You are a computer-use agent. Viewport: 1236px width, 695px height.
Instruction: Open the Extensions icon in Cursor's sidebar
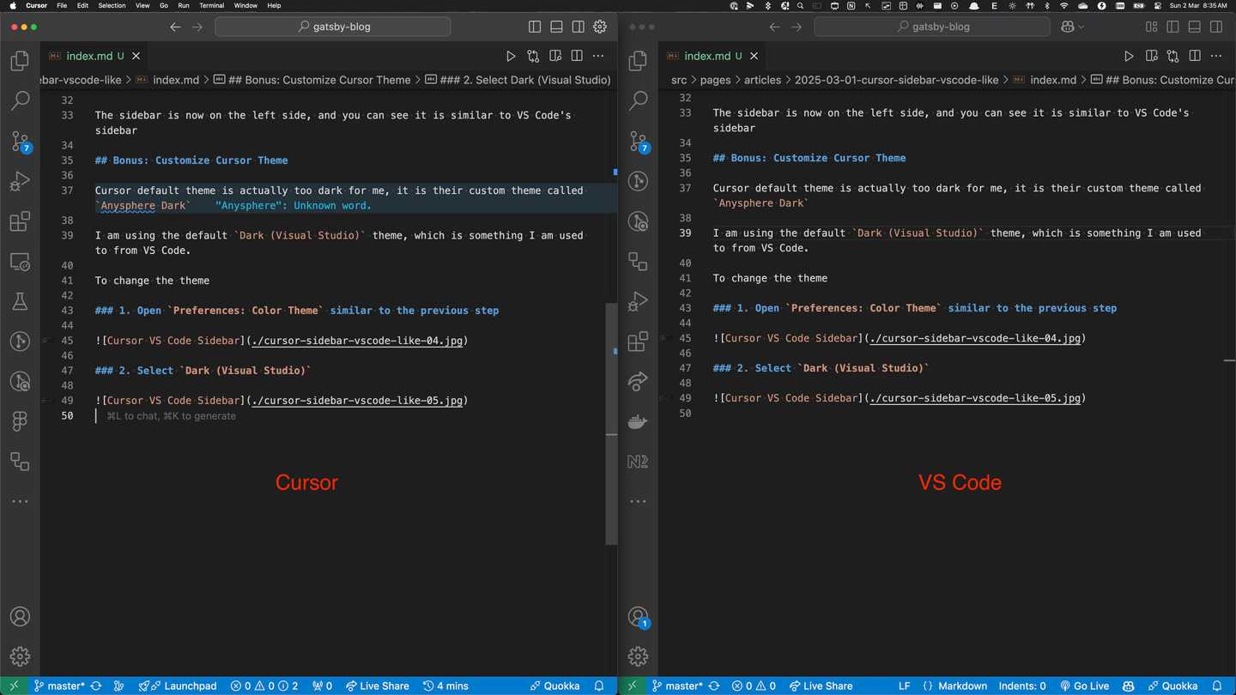pos(20,221)
